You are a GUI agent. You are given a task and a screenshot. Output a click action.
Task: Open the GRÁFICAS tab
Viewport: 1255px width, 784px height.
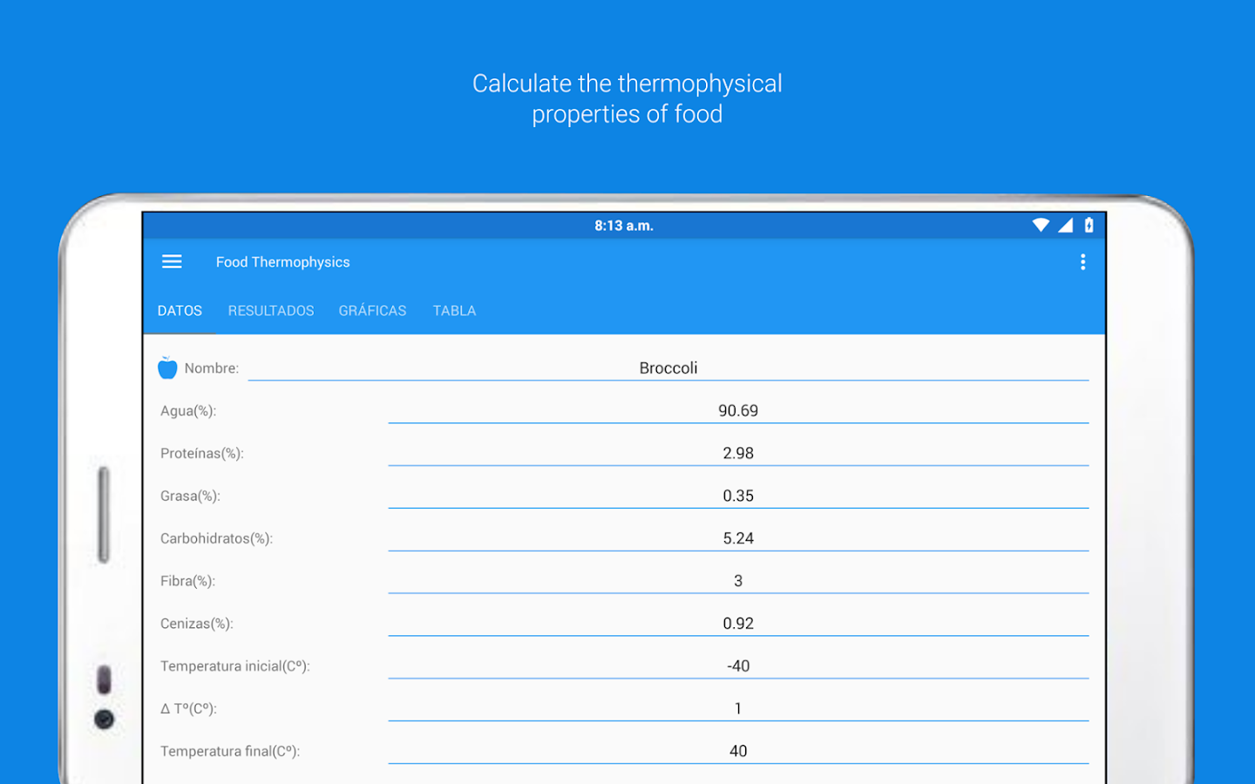coord(372,311)
